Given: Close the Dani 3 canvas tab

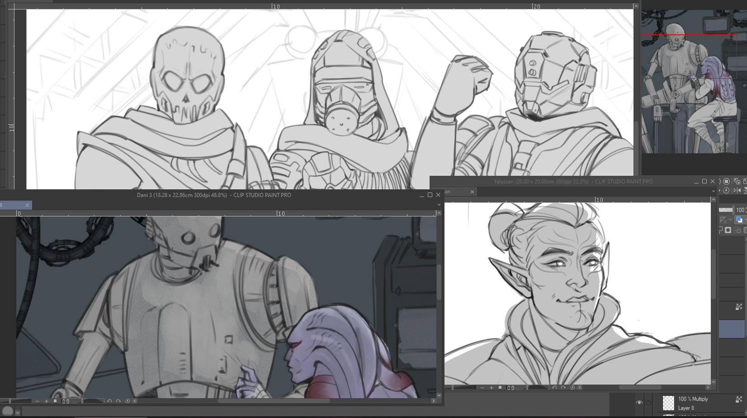Looking at the screenshot, I should (x=27, y=205).
